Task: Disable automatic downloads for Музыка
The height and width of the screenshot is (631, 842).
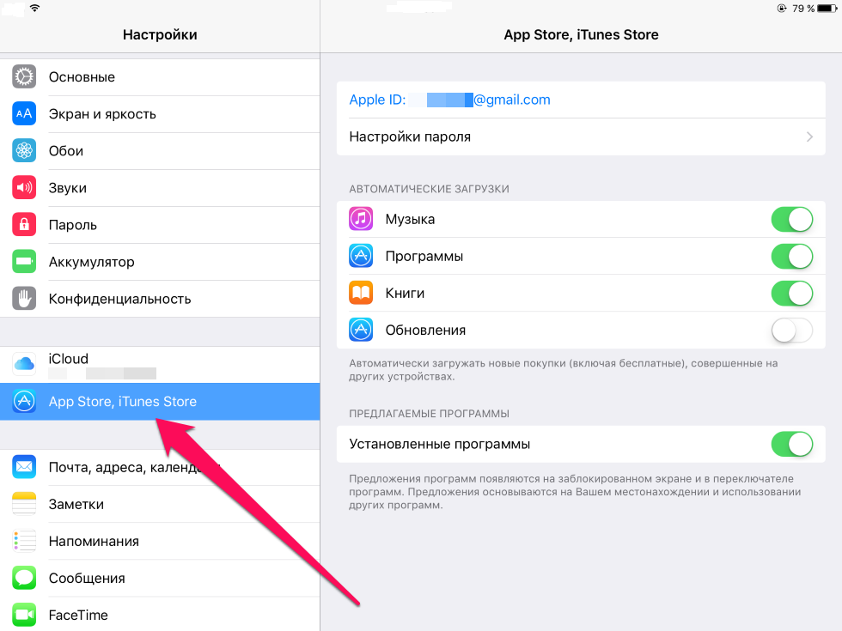Action: [791, 220]
